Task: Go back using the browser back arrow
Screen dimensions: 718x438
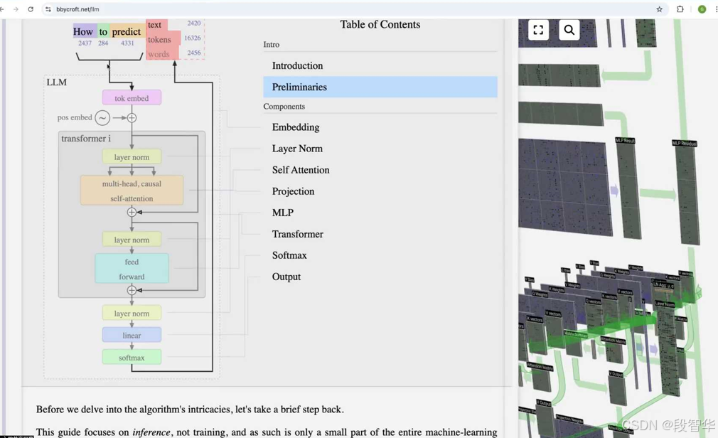Action: 3,9
